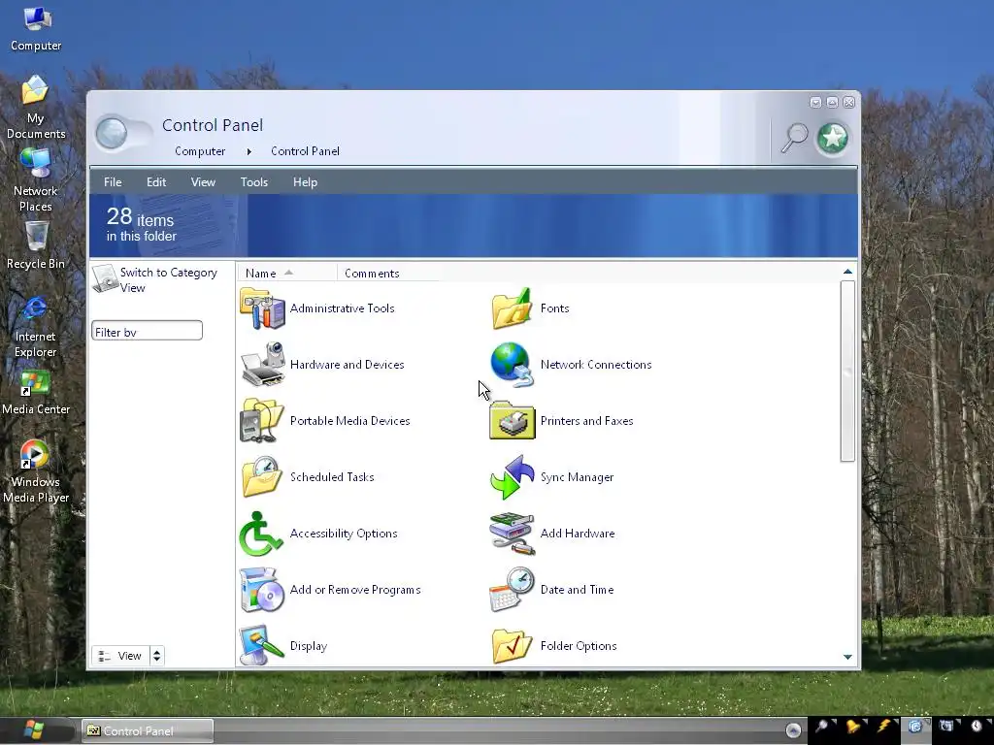Click the View up/down stepper arrows
The width and height of the screenshot is (994, 745).
click(156, 656)
